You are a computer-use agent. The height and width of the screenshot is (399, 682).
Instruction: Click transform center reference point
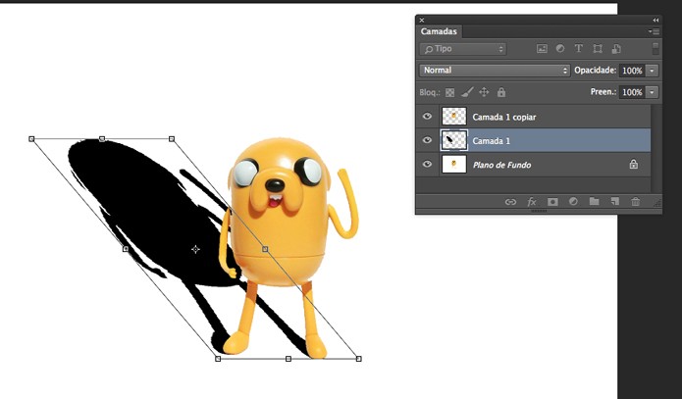(195, 249)
